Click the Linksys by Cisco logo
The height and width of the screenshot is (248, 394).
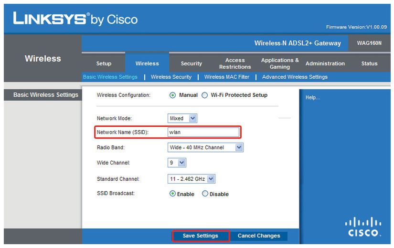[x=75, y=19]
